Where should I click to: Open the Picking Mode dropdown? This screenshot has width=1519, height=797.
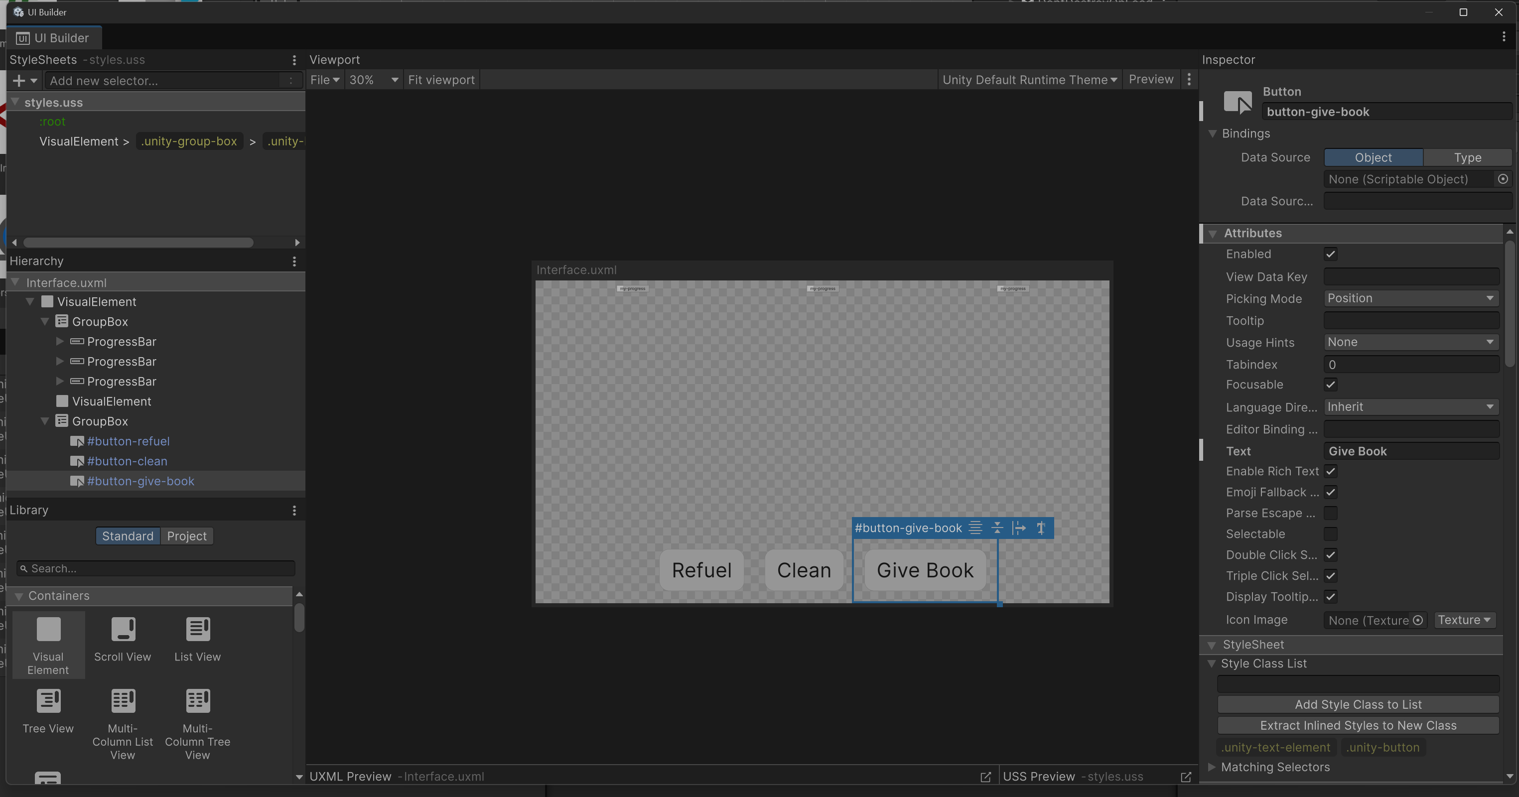coord(1411,298)
